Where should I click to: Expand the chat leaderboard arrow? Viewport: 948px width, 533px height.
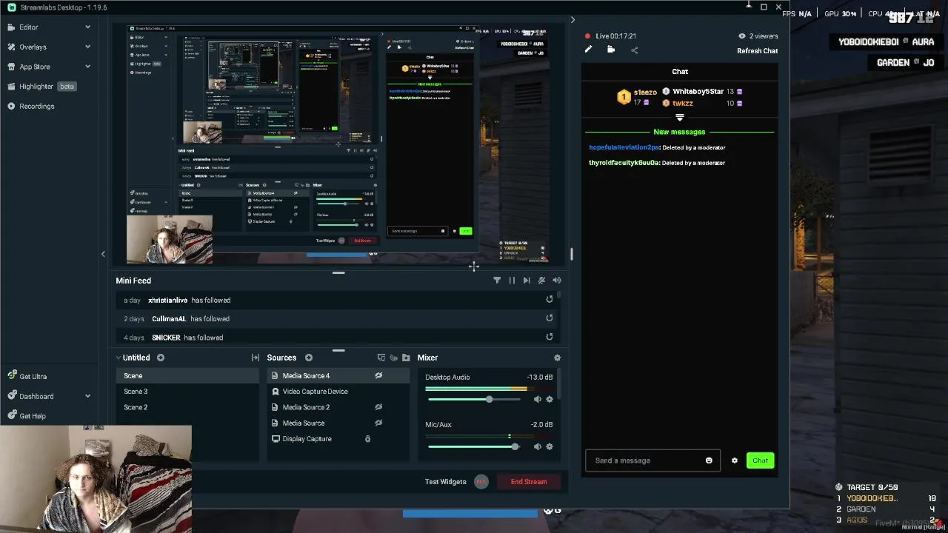680,118
